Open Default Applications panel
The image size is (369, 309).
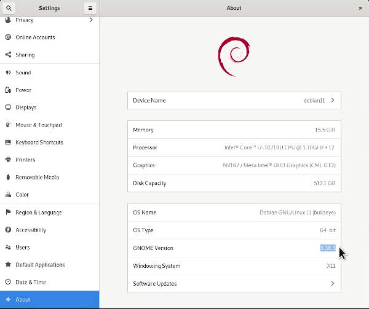(49, 265)
